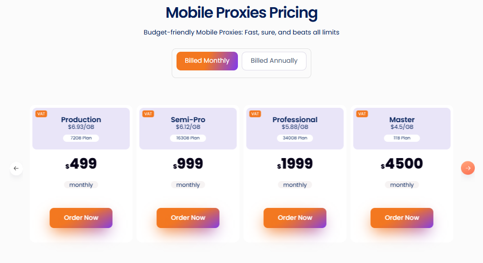Click the previous plans left arrow
The width and height of the screenshot is (483, 263).
(x=16, y=168)
